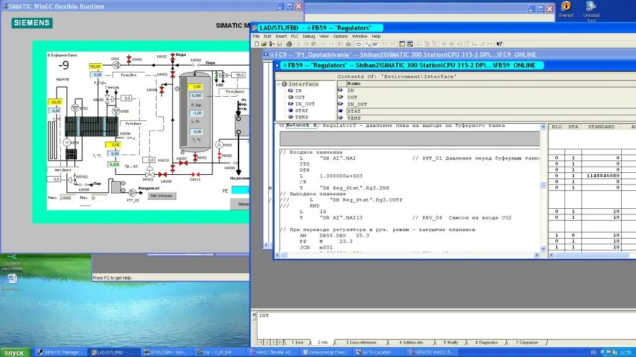Click the 'Ручн.Выкл' button below KP05
The height and width of the screenshot is (357, 636).
click(134, 123)
